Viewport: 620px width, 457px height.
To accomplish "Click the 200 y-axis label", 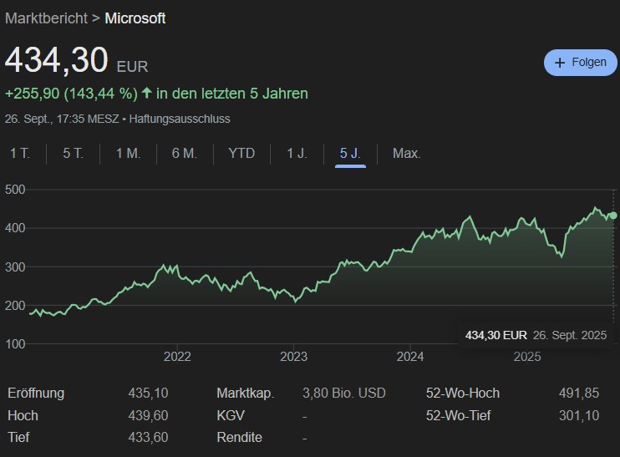I will click(15, 306).
